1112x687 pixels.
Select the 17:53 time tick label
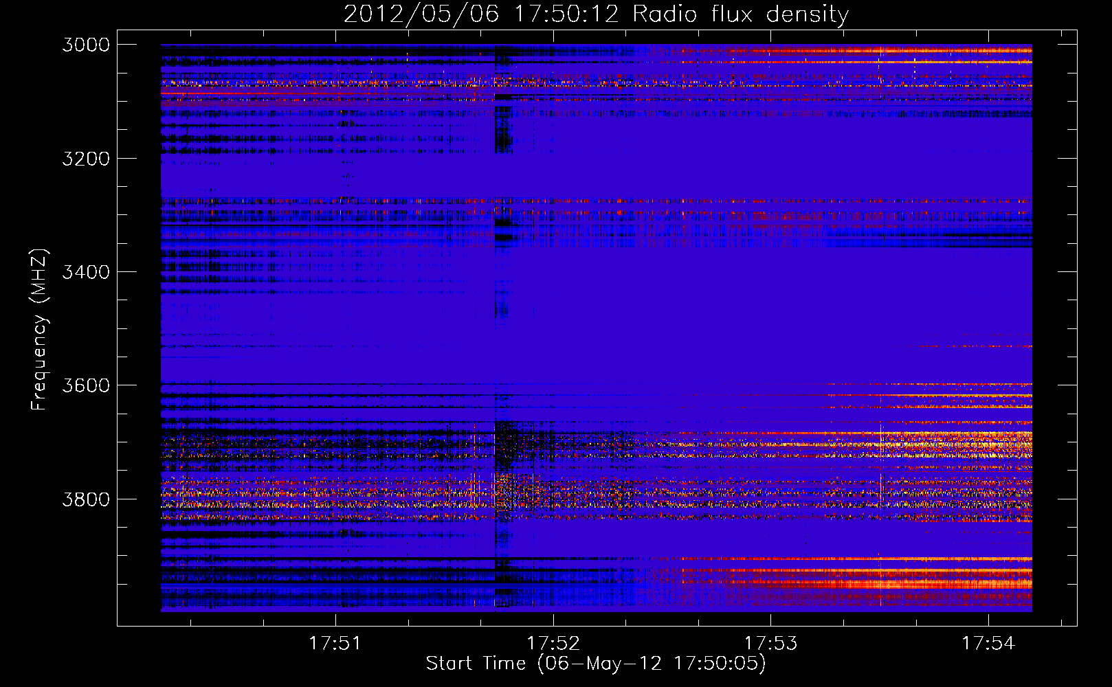click(771, 643)
